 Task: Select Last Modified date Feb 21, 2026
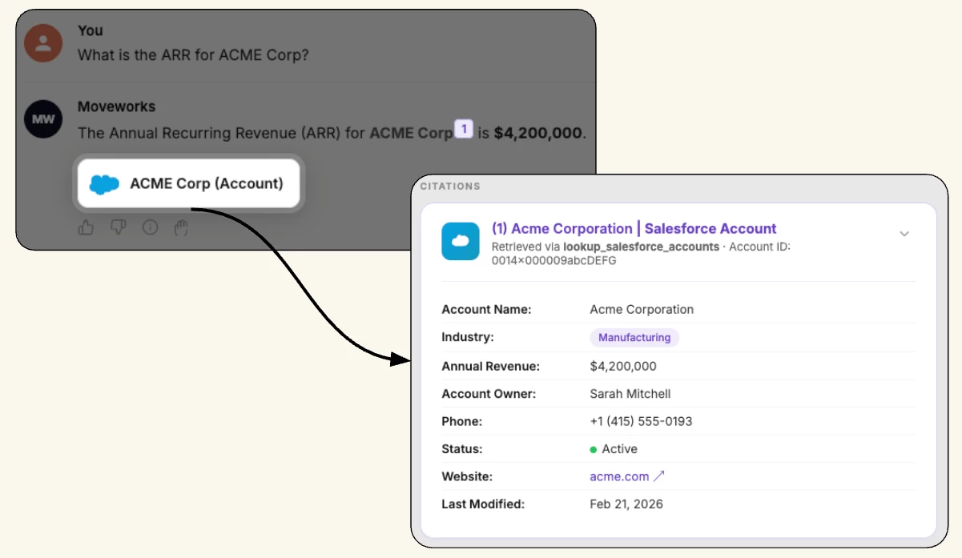[626, 504]
